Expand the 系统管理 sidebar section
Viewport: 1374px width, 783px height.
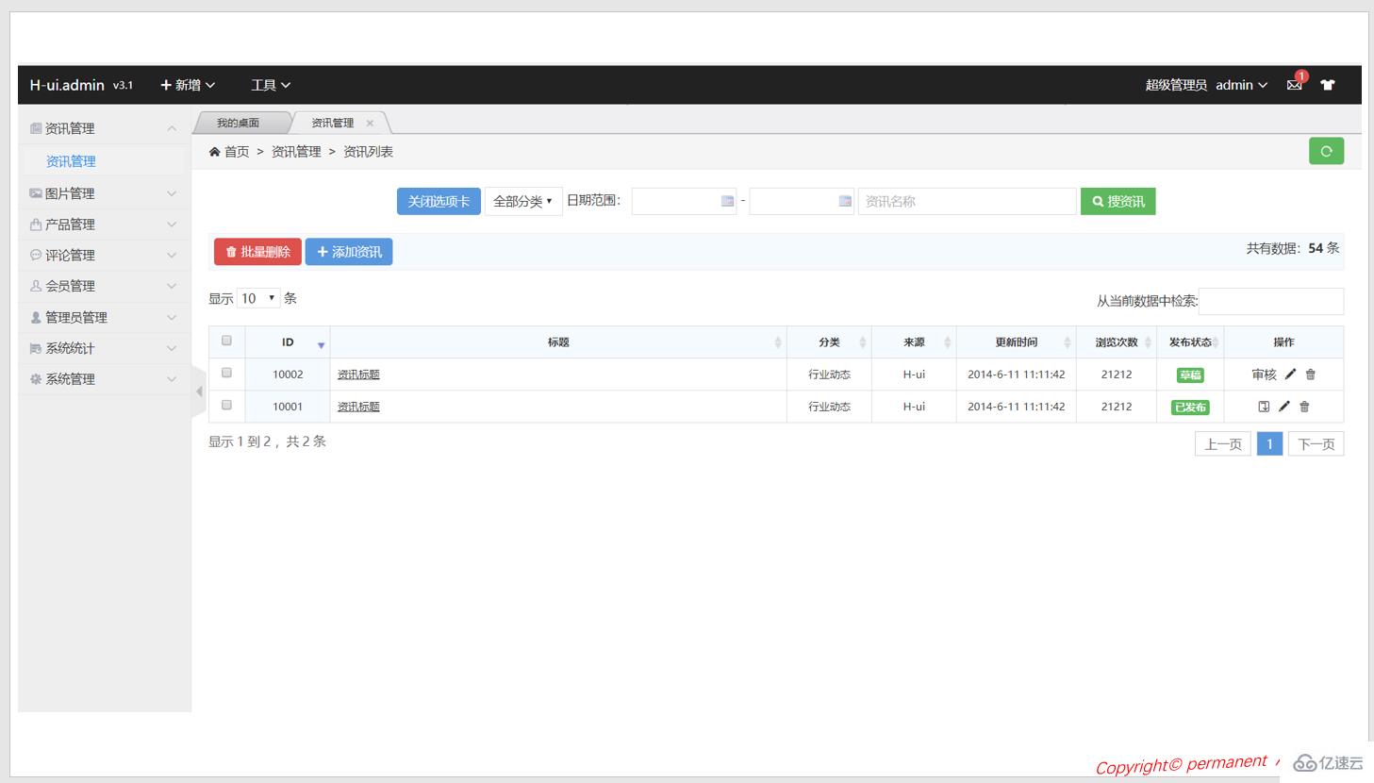(x=105, y=379)
